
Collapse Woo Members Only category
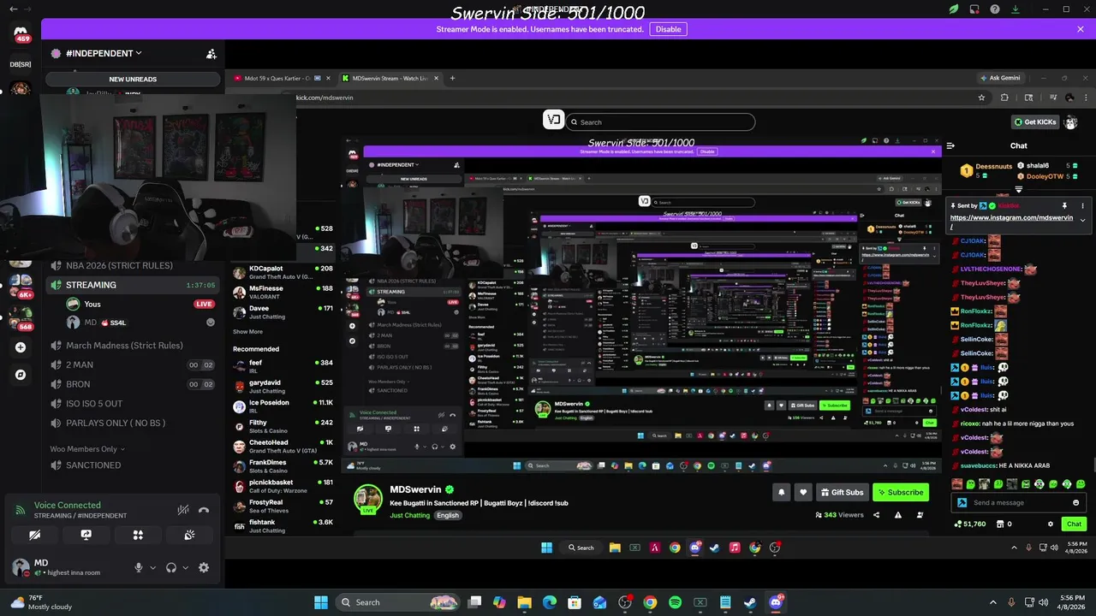tap(86, 449)
